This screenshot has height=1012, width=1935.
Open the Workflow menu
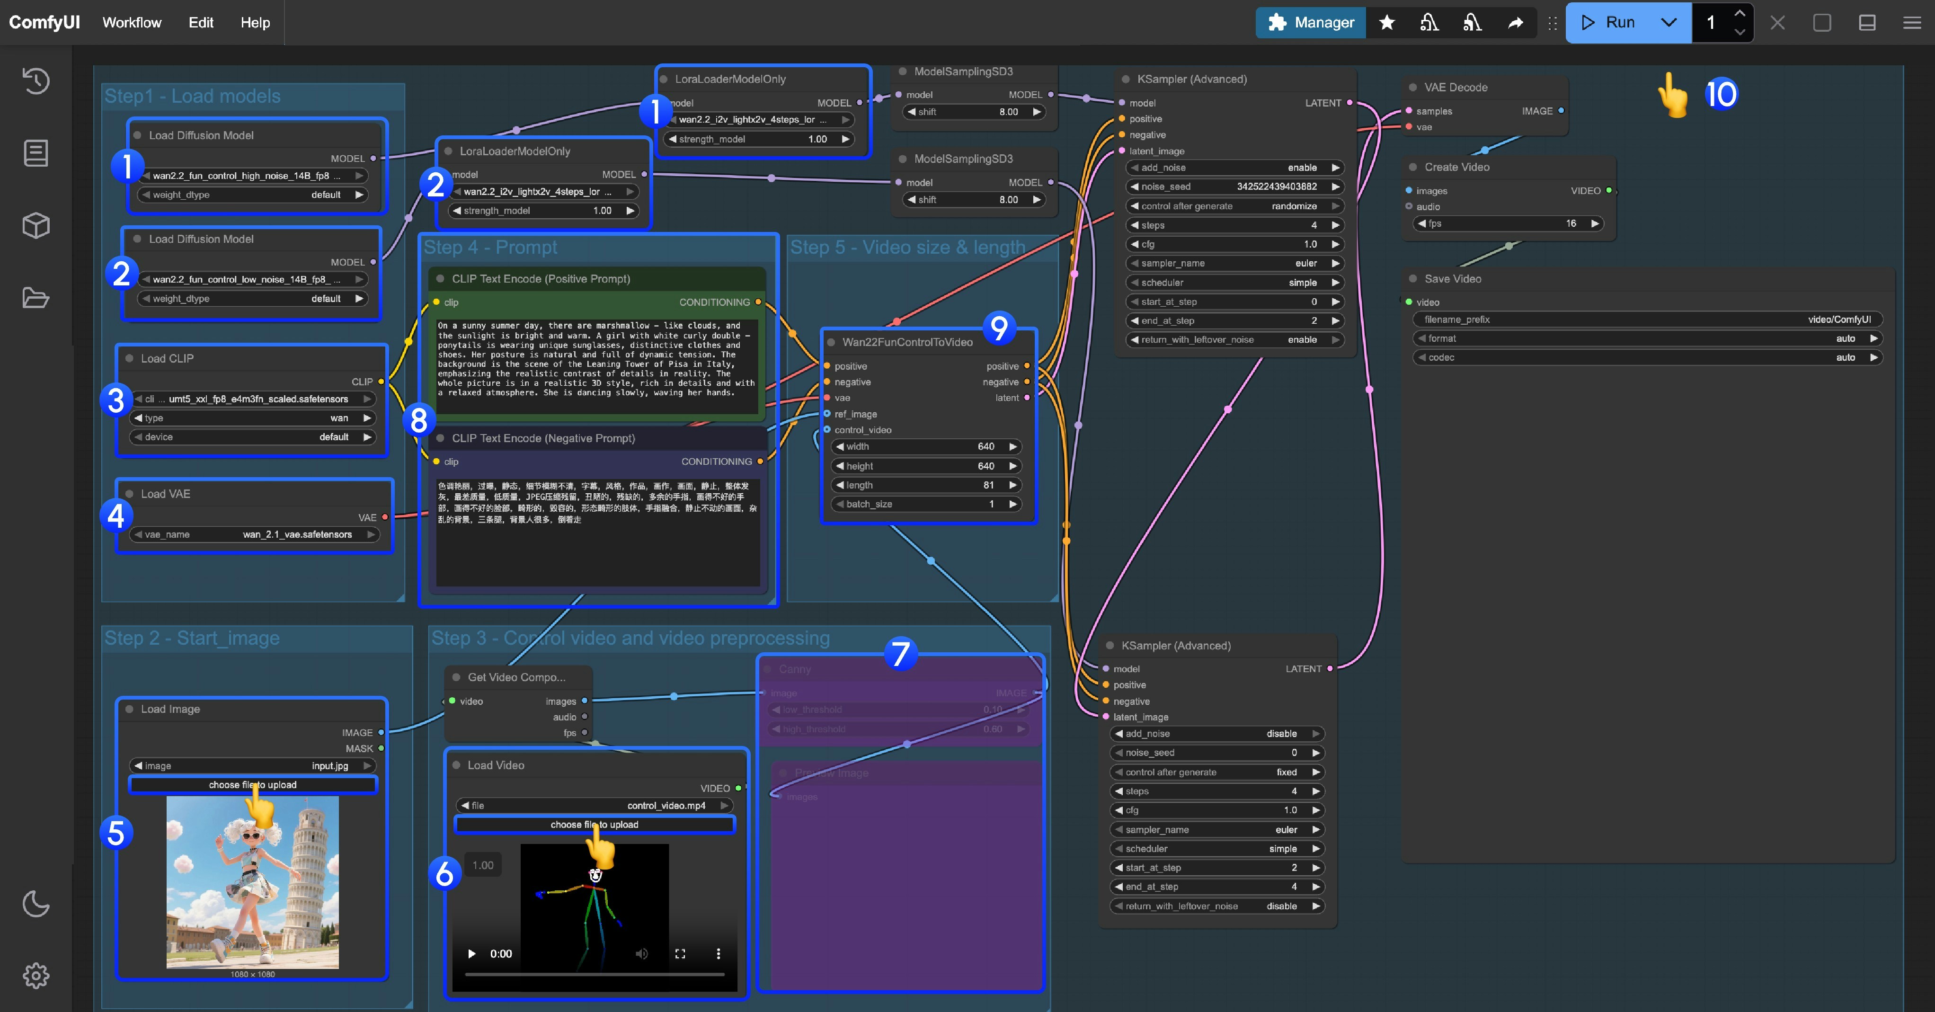(132, 23)
